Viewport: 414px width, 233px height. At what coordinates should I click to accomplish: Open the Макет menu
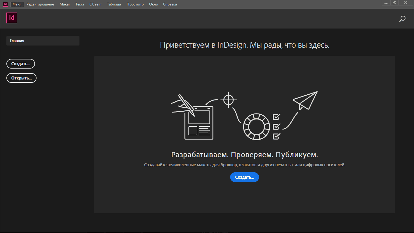pyautogui.click(x=65, y=4)
